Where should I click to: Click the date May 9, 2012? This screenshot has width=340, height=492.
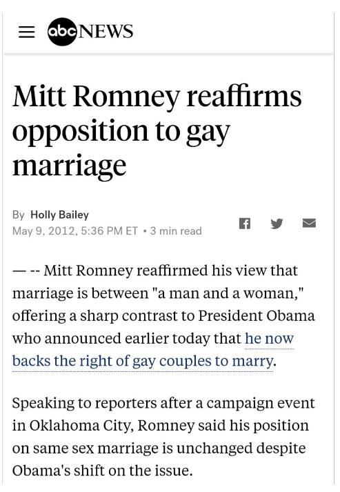tap(45, 231)
